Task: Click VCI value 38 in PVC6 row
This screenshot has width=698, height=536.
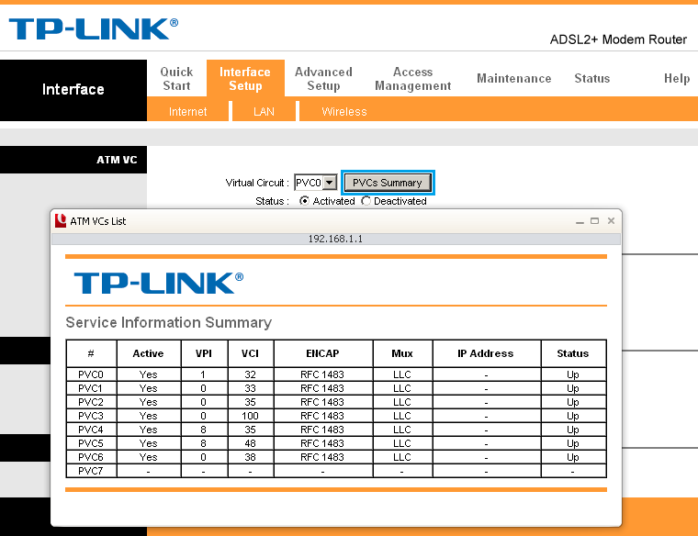Action: pos(250,457)
